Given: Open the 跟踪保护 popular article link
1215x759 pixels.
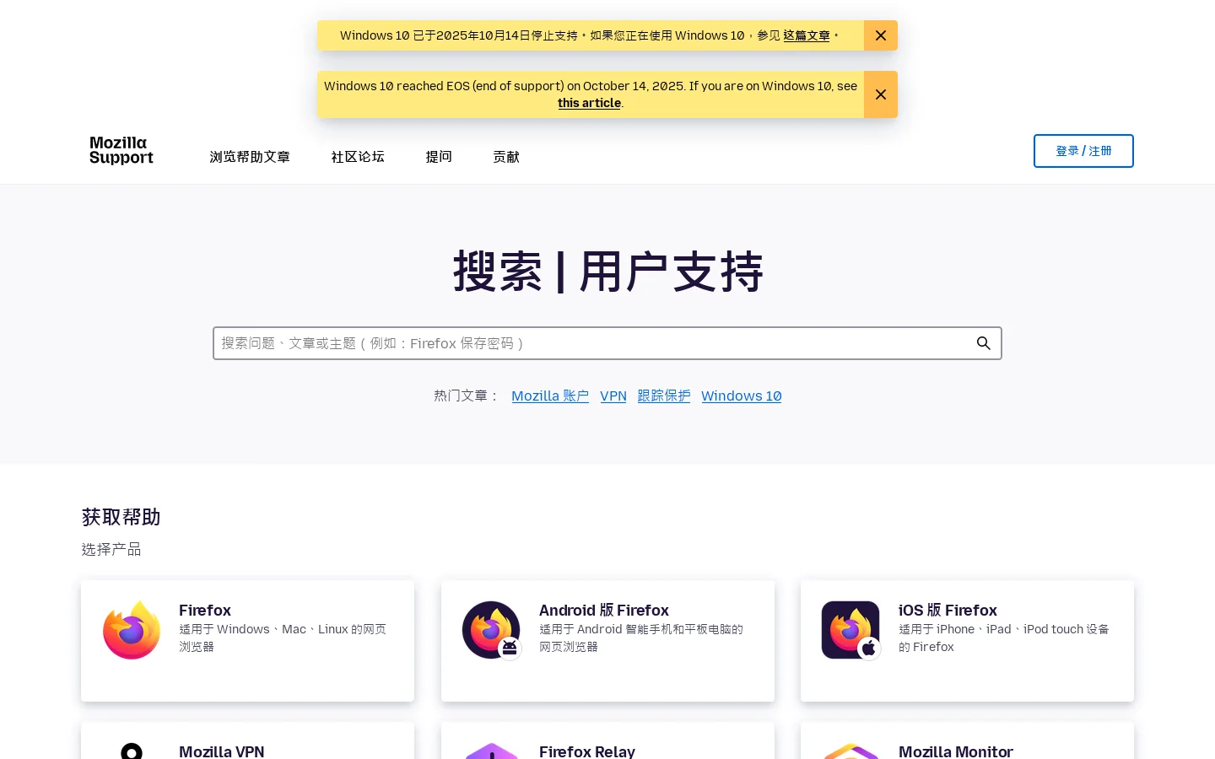Looking at the screenshot, I should click(664, 396).
